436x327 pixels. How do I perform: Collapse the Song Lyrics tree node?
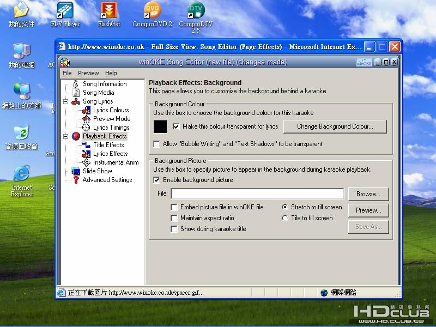(x=65, y=101)
